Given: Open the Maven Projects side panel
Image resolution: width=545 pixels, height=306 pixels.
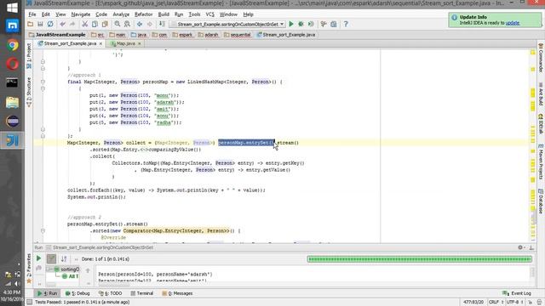Looking at the screenshot, I should [x=541, y=161].
